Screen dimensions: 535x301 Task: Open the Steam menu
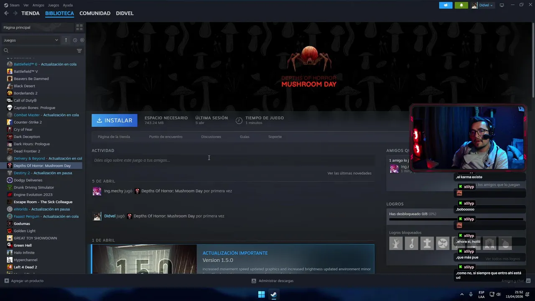coord(12,5)
